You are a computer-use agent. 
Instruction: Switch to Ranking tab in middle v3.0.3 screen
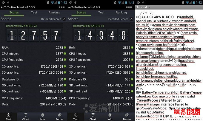pos(121,13)
